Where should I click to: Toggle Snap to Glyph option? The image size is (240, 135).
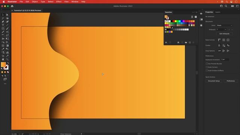pos(223,51)
